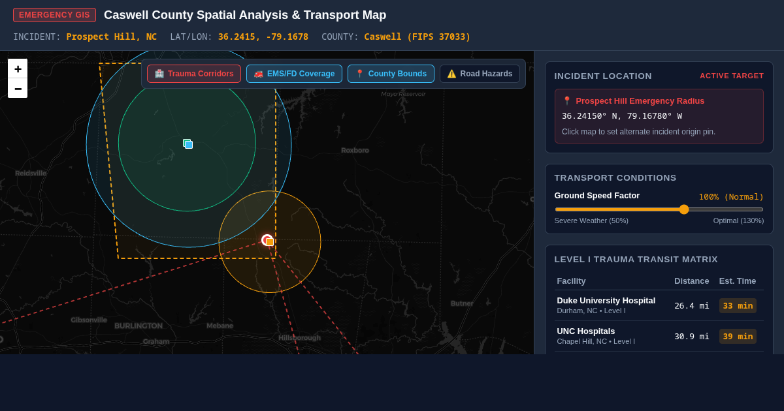
Task: Click the 30.9 mi distance cell
Action: tap(691, 336)
